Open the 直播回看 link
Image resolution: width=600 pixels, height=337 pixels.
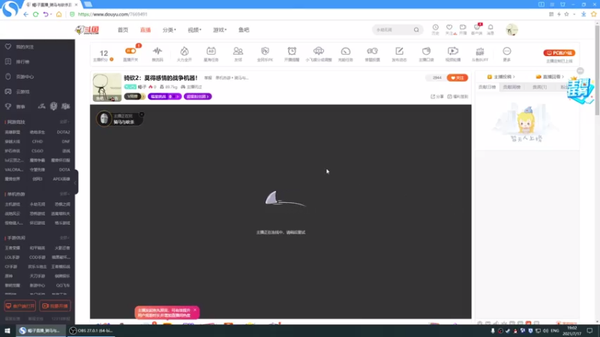[x=550, y=77]
